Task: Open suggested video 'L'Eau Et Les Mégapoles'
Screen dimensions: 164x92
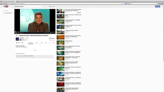Action: pyautogui.click(x=69, y=53)
